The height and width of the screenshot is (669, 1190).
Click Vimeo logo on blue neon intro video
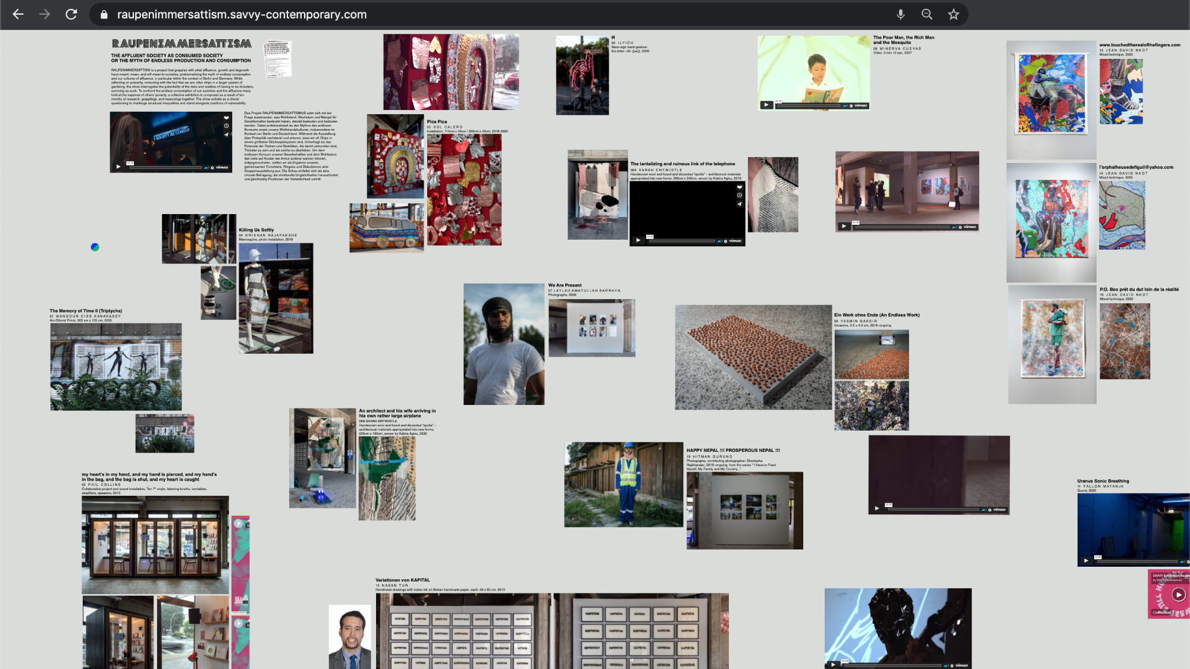[x=222, y=168]
